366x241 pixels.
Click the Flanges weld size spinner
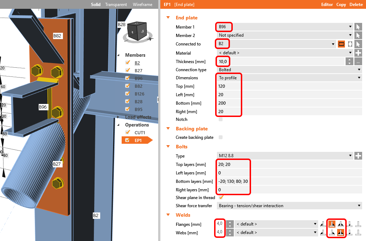point(230,224)
